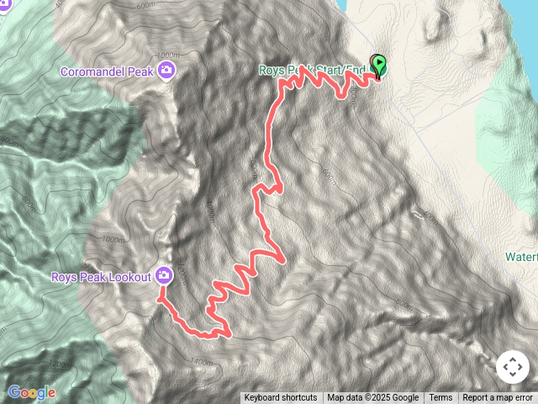Click the Map data ©2025 Google text

[x=372, y=398]
